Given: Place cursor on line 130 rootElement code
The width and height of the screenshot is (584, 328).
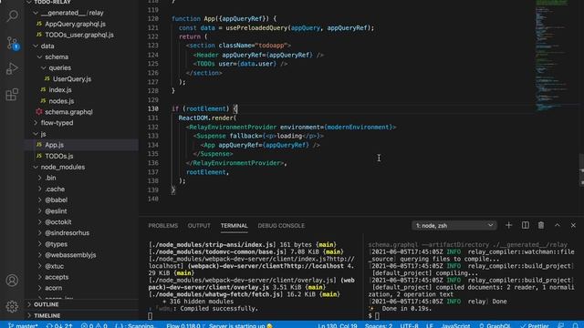Looking at the screenshot, I should click(x=206, y=108).
